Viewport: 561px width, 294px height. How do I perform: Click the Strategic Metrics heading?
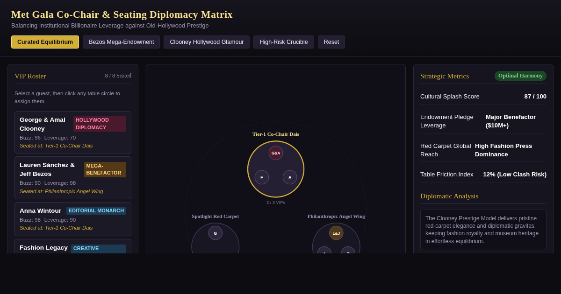[x=445, y=76]
